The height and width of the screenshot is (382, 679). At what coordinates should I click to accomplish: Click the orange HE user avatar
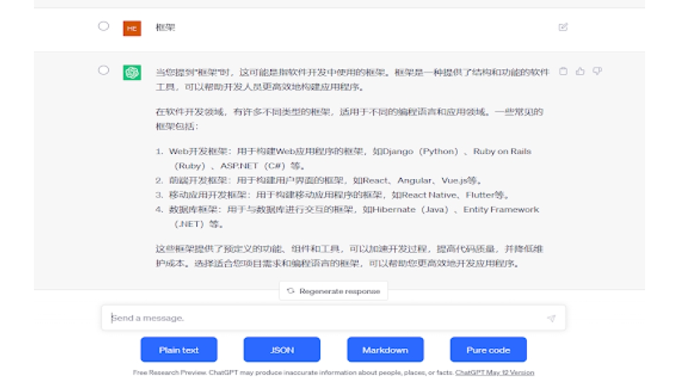coord(132,28)
